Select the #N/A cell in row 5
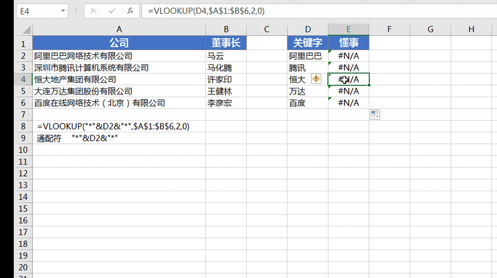This screenshot has height=278, width=497. (349, 91)
